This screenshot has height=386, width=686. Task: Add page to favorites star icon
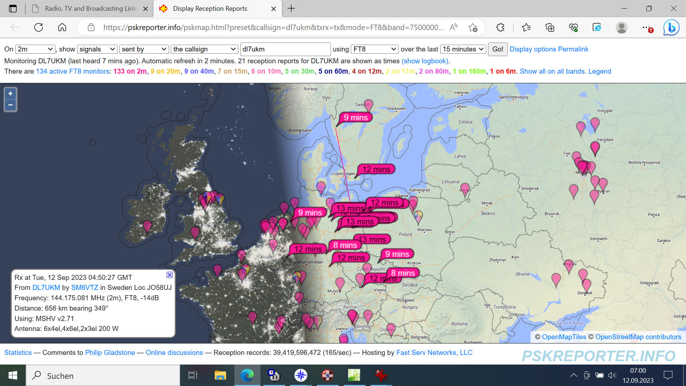point(473,28)
